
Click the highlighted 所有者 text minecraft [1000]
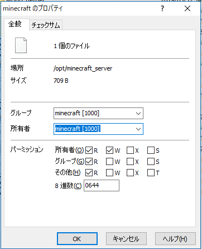click(78, 129)
